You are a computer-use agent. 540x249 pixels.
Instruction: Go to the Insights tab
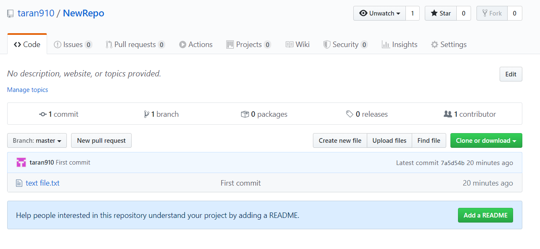point(400,45)
